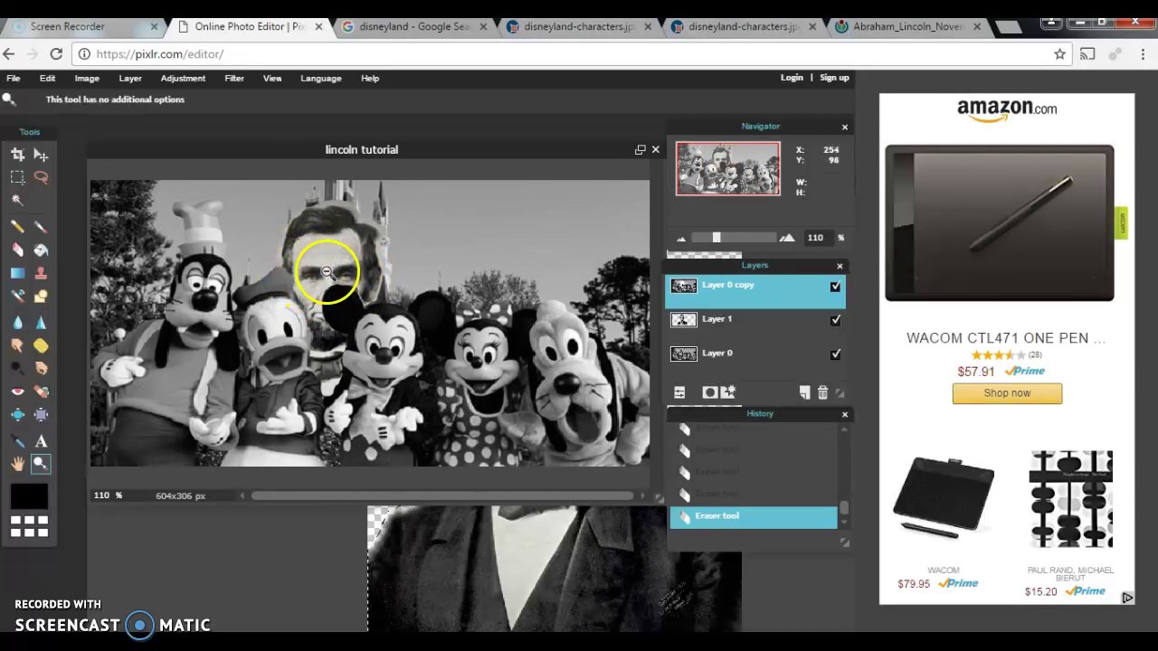Select the Smudge finger tool
This screenshot has height=651, width=1158.
(17, 345)
